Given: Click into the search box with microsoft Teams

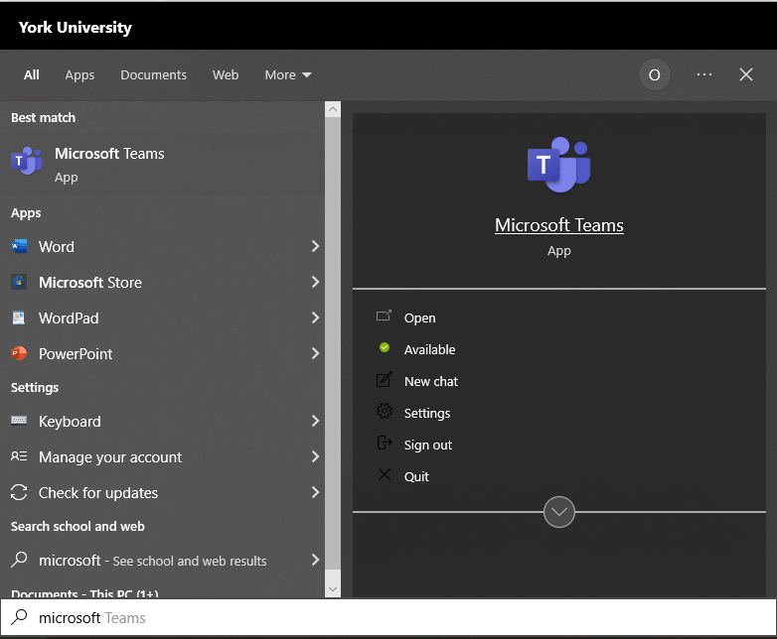Looking at the screenshot, I should tap(388, 617).
